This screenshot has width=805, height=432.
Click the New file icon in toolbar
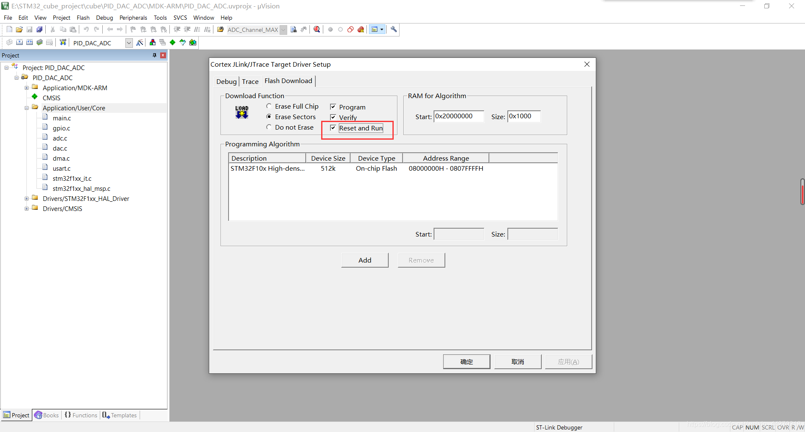click(9, 29)
